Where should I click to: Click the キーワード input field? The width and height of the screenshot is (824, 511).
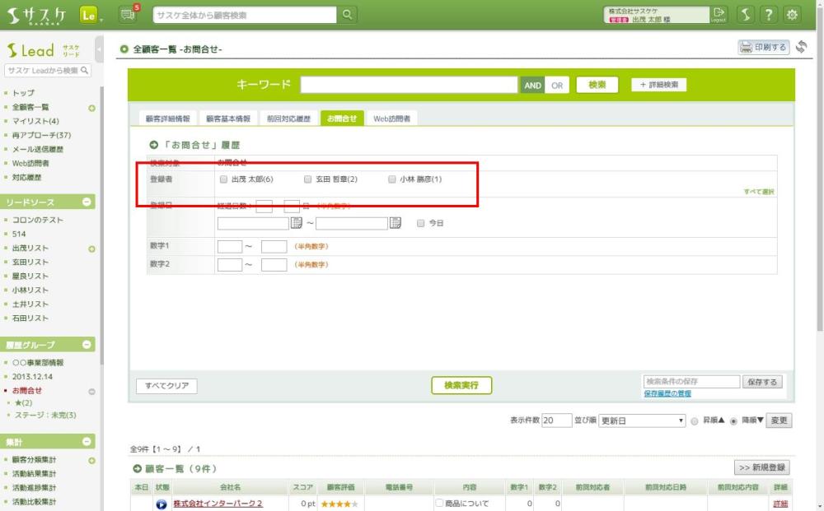[409, 85]
